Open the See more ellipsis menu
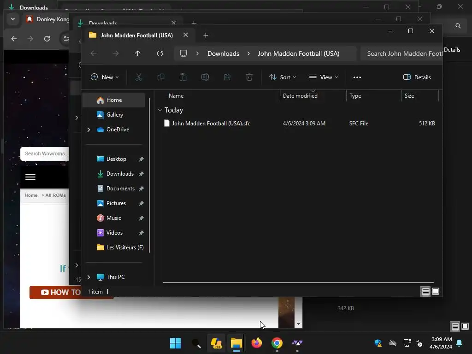Screen dimensions: 472x354 357,77
